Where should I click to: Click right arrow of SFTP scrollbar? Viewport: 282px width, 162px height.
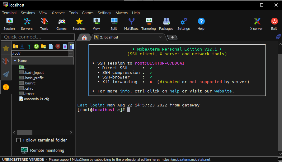[x=71, y=133]
